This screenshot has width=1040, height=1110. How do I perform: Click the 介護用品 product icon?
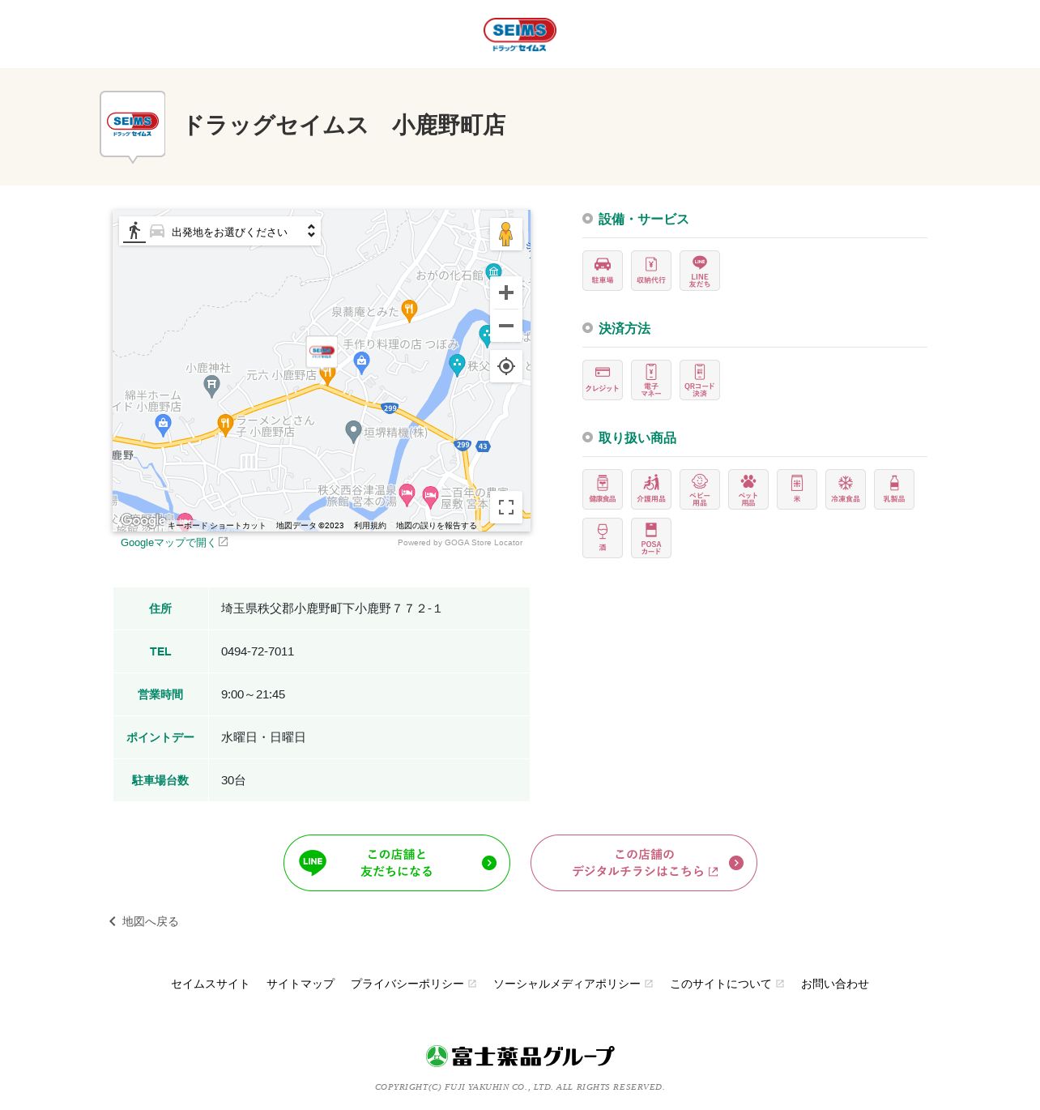click(651, 489)
